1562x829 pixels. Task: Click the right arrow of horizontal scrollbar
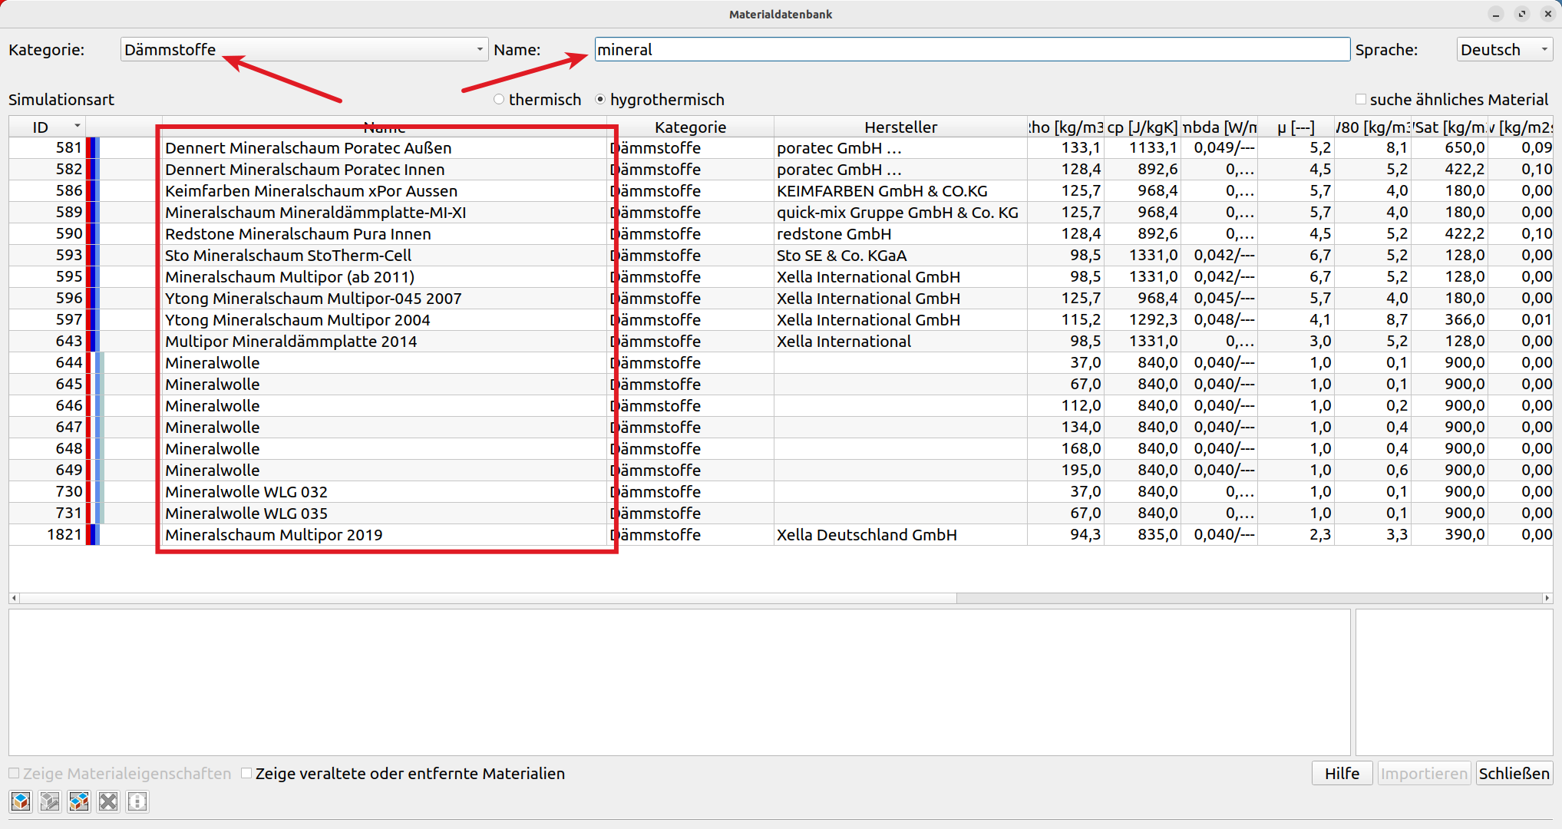tap(1547, 598)
